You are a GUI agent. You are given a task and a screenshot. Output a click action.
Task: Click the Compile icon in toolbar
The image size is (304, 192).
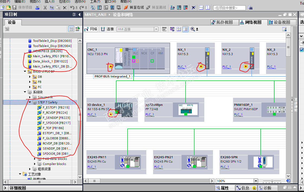(x=93, y=8)
